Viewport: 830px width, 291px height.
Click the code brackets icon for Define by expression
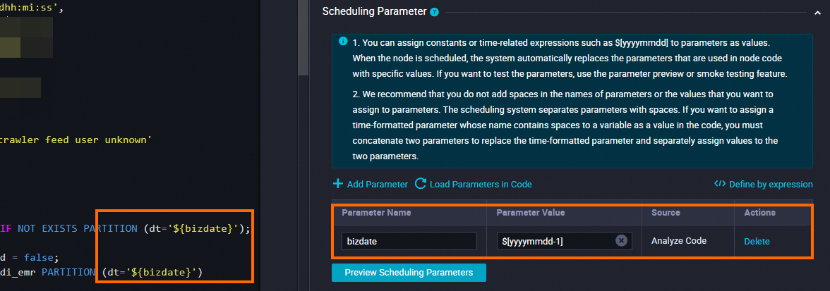point(720,184)
